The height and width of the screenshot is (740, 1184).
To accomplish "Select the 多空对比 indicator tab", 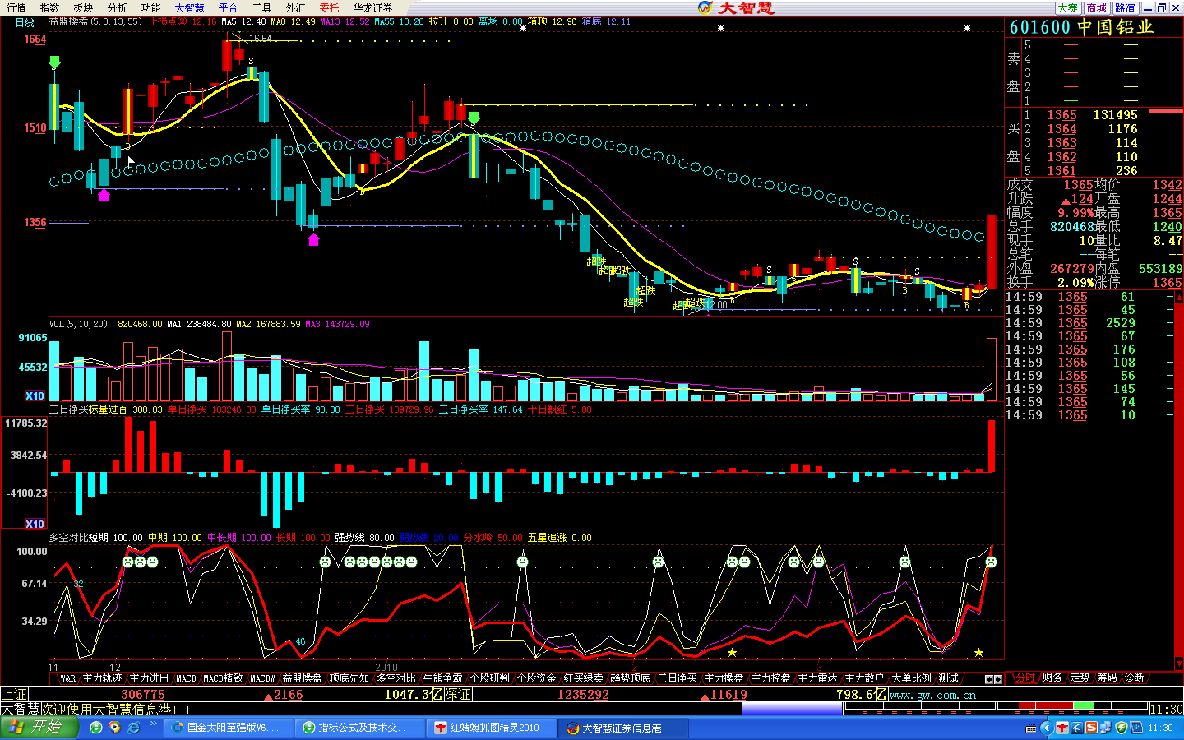I will point(395,678).
